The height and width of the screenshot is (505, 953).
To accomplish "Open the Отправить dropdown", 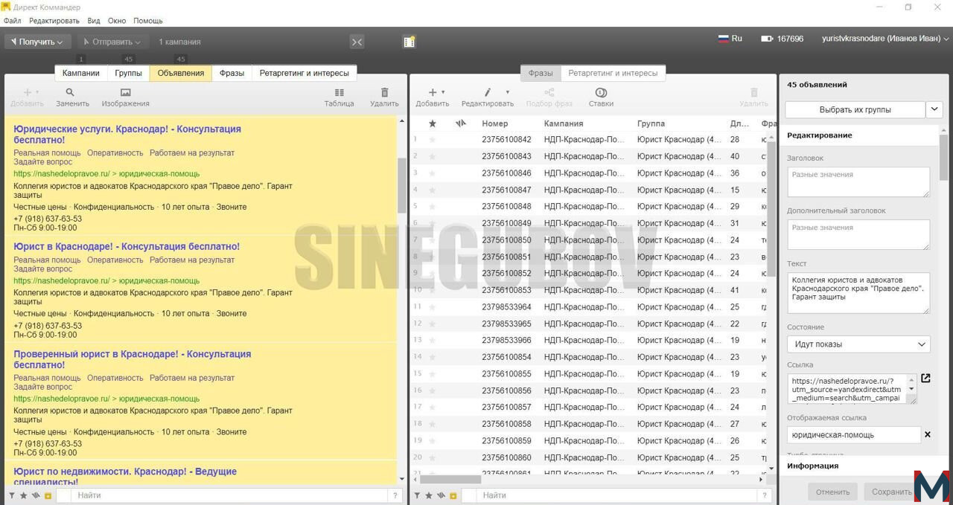I will click(113, 42).
